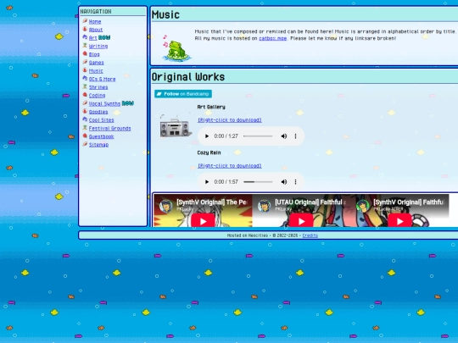Play the first SynthV Original YouTube video
Image resolution: width=458 pixels, height=343 pixels.
point(203,221)
